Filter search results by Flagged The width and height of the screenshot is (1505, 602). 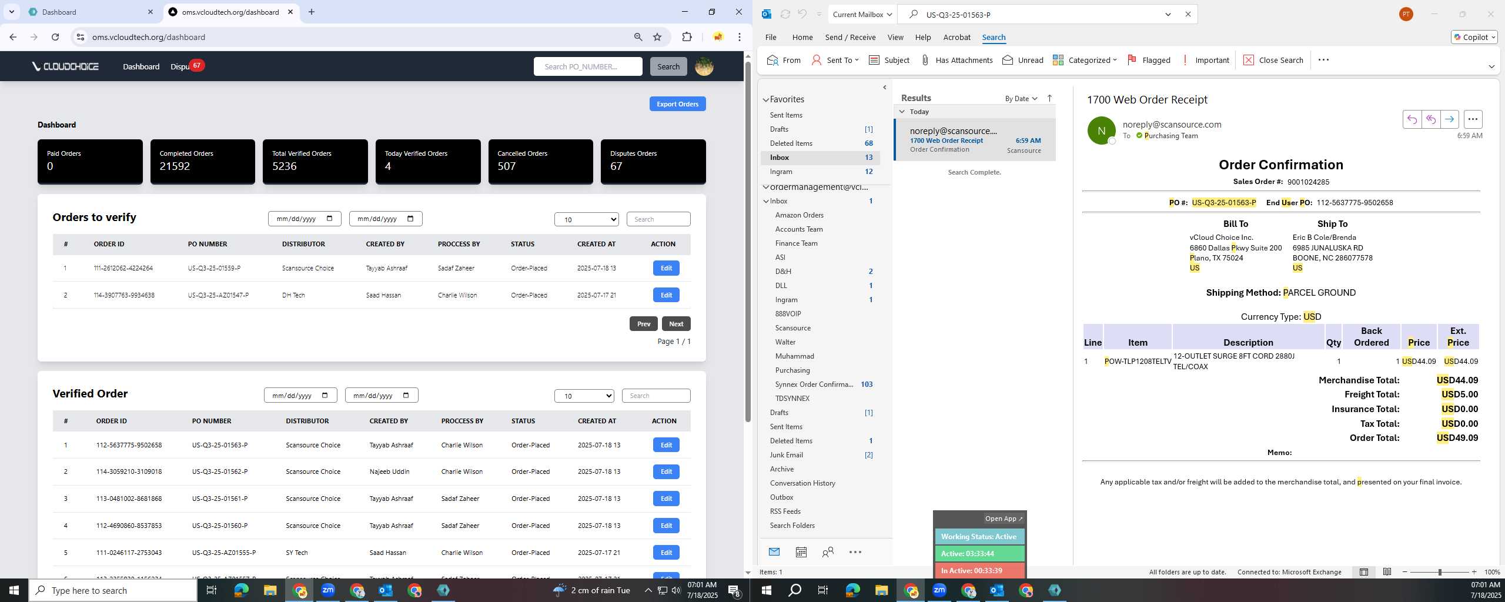(x=1149, y=60)
